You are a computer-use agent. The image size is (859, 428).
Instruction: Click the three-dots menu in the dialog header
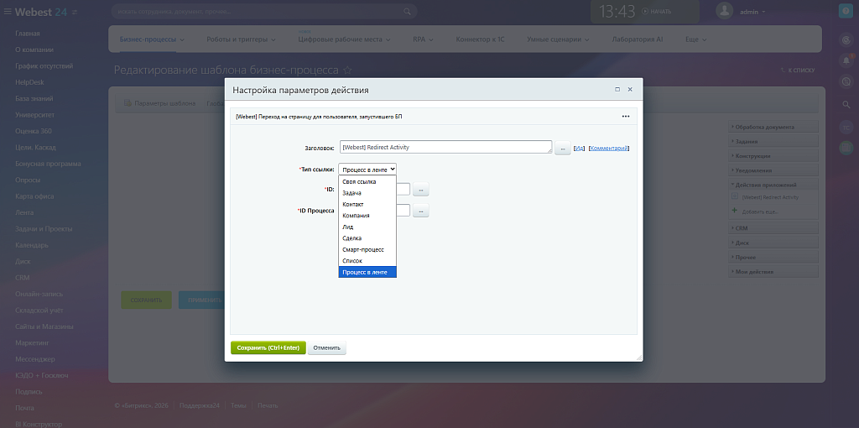click(x=625, y=117)
